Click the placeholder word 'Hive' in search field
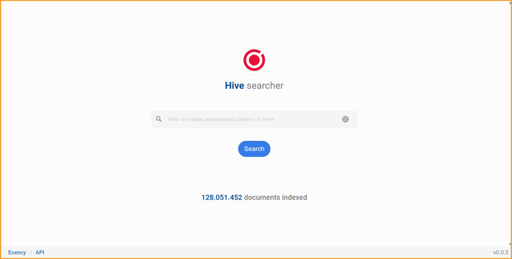Screen dimensions: 512x259 tap(268, 119)
